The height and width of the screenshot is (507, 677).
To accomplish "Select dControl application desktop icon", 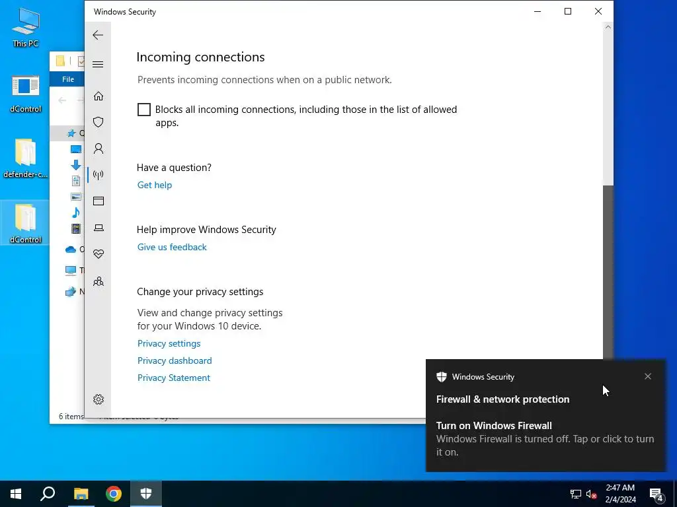I will coord(26,94).
